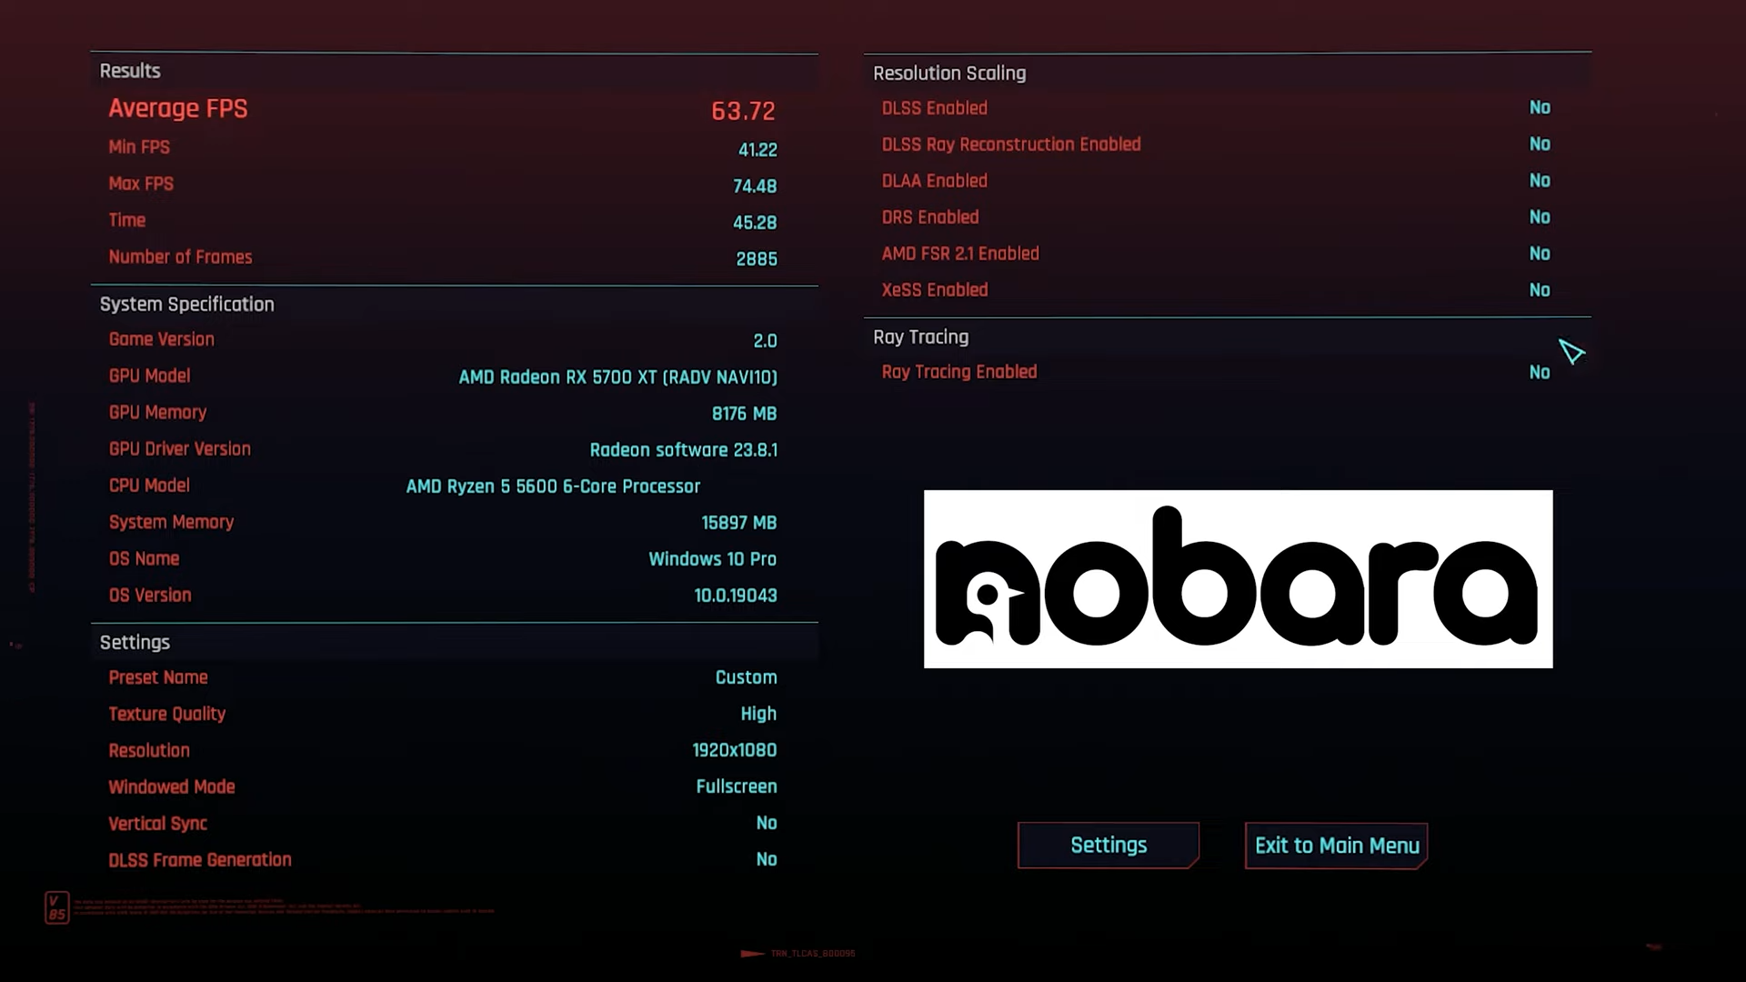Click the Vertical Sync No value

766,823
